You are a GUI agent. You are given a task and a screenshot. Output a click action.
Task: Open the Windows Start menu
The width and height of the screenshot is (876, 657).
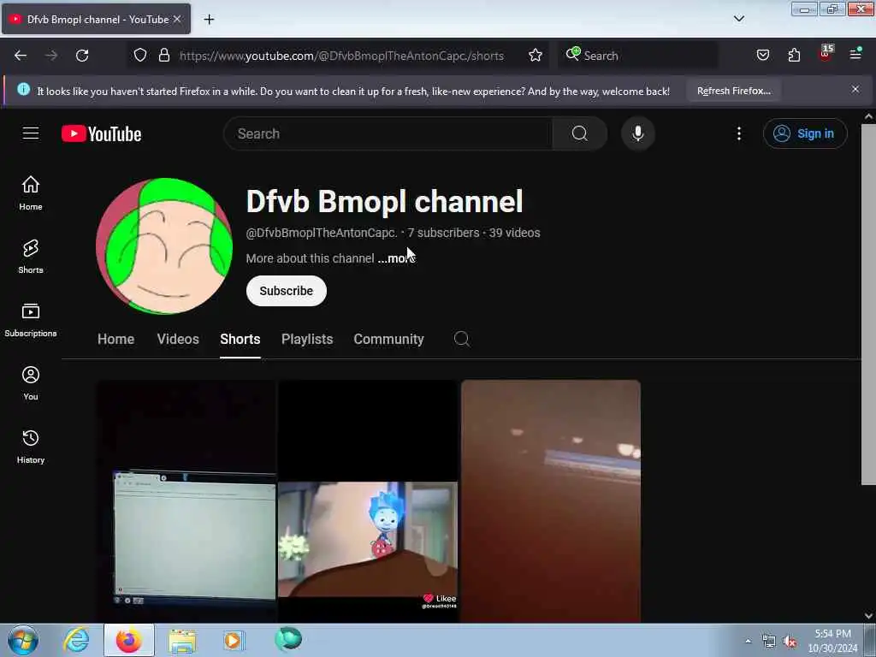pyautogui.click(x=23, y=640)
